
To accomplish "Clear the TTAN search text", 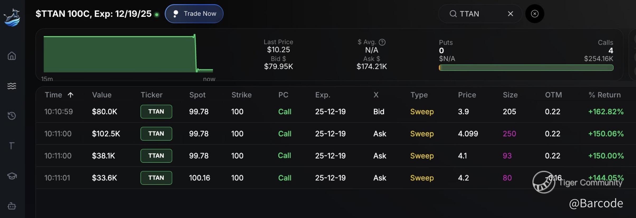I will coord(510,14).
